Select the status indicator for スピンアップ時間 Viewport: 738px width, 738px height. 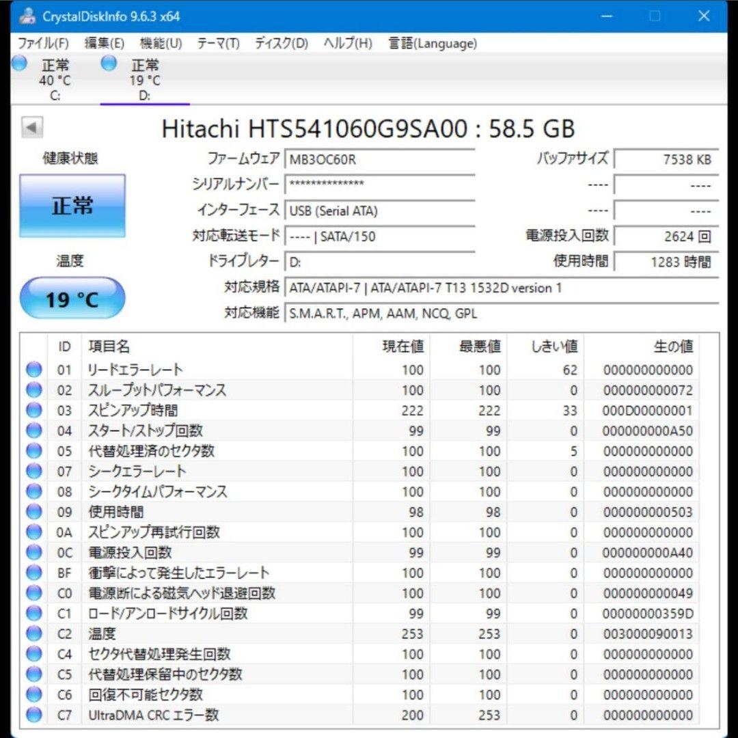click(33, 410)
